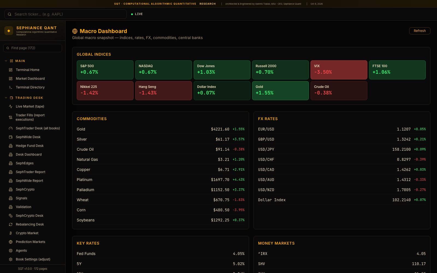
Task: Click the Macro Dashboard globe icon
Action: pyautogui.click(x=75, y=31)
